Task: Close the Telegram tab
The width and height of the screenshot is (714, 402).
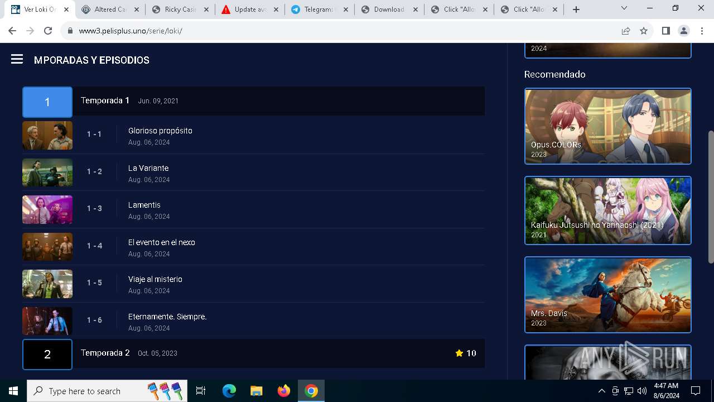Action: click(346, 9)
